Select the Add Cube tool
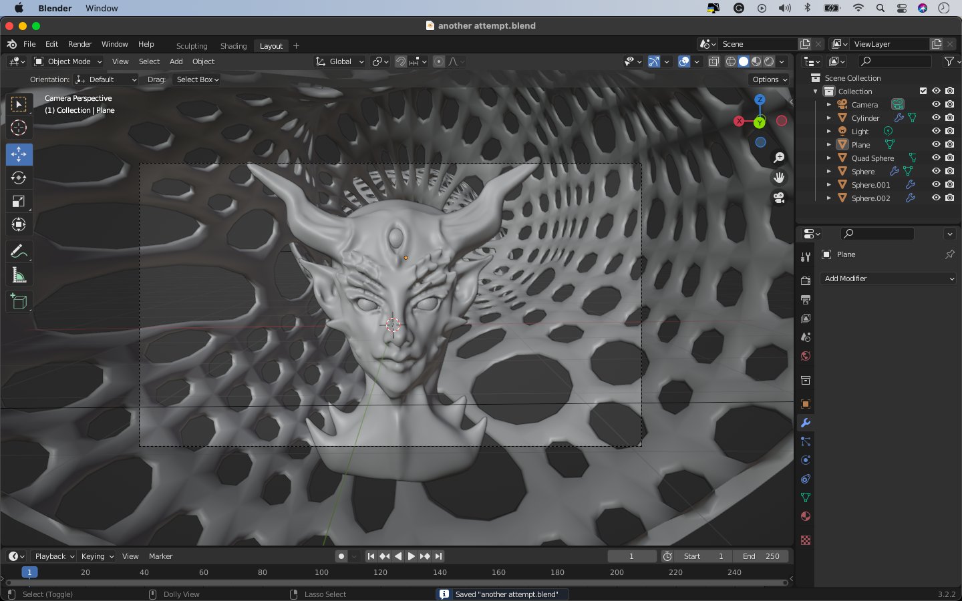 point(19,301)
